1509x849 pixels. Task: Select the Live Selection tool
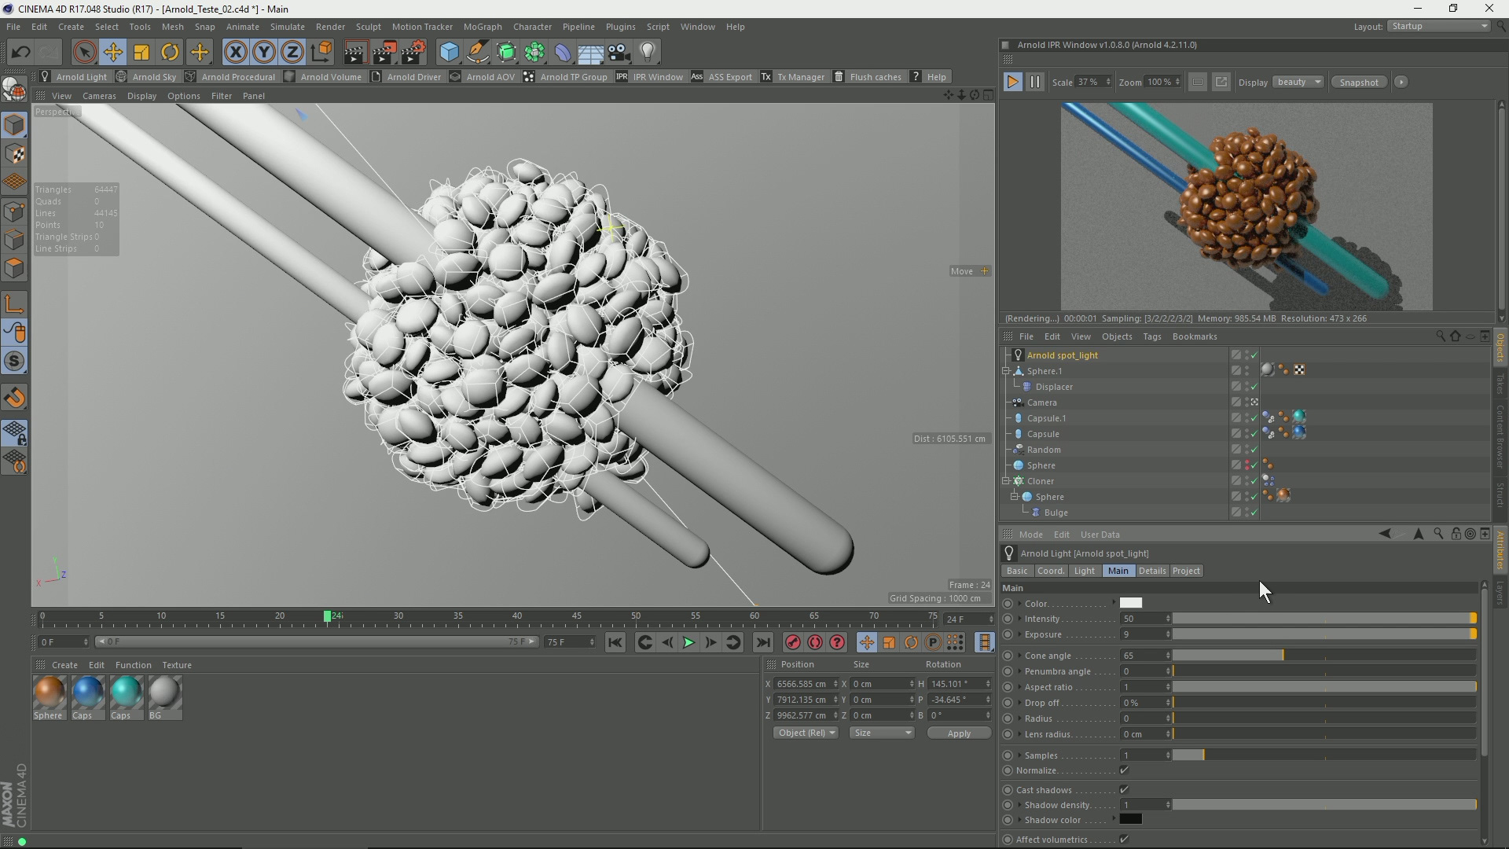tap(84, 53)
